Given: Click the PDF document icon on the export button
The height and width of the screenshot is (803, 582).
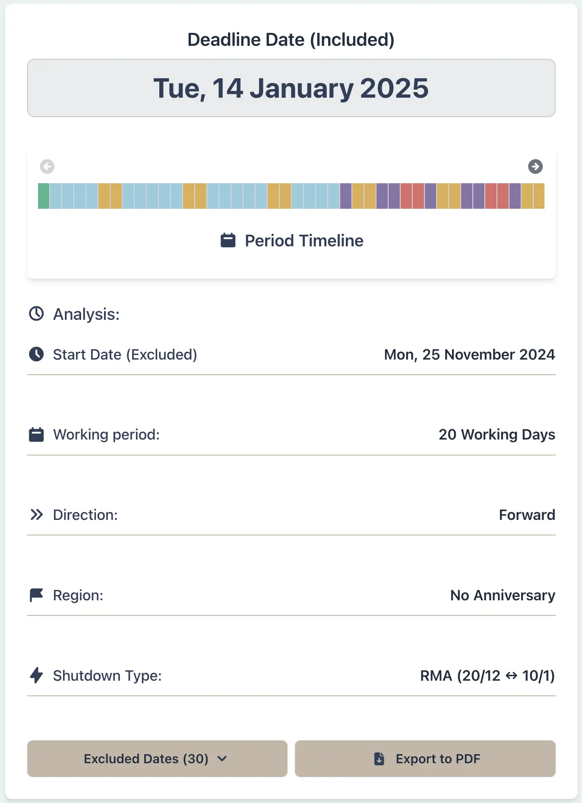Looking at the screenshot, I should click(379, 759).
